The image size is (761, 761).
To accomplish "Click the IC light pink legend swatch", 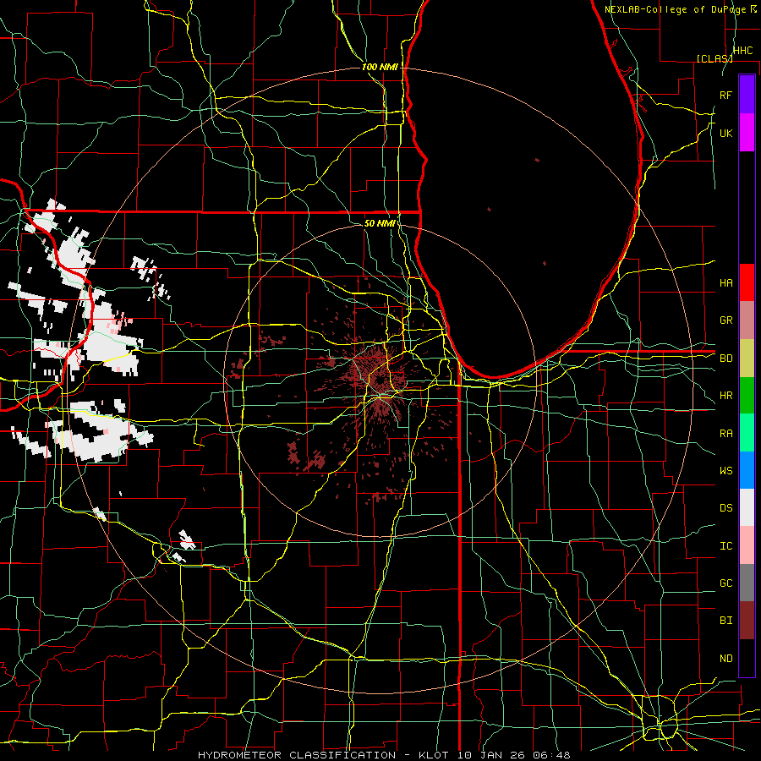I will tap(747, 545).
